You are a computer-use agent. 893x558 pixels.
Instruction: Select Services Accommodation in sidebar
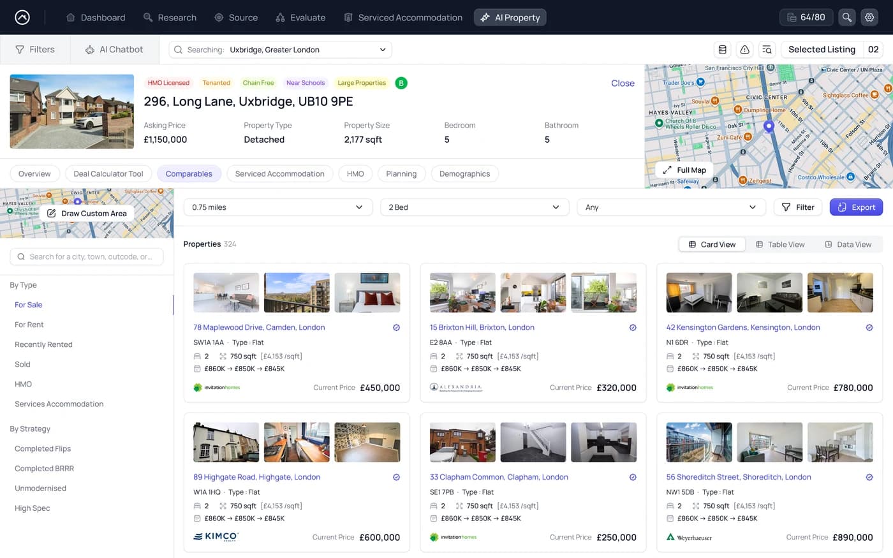59,404
